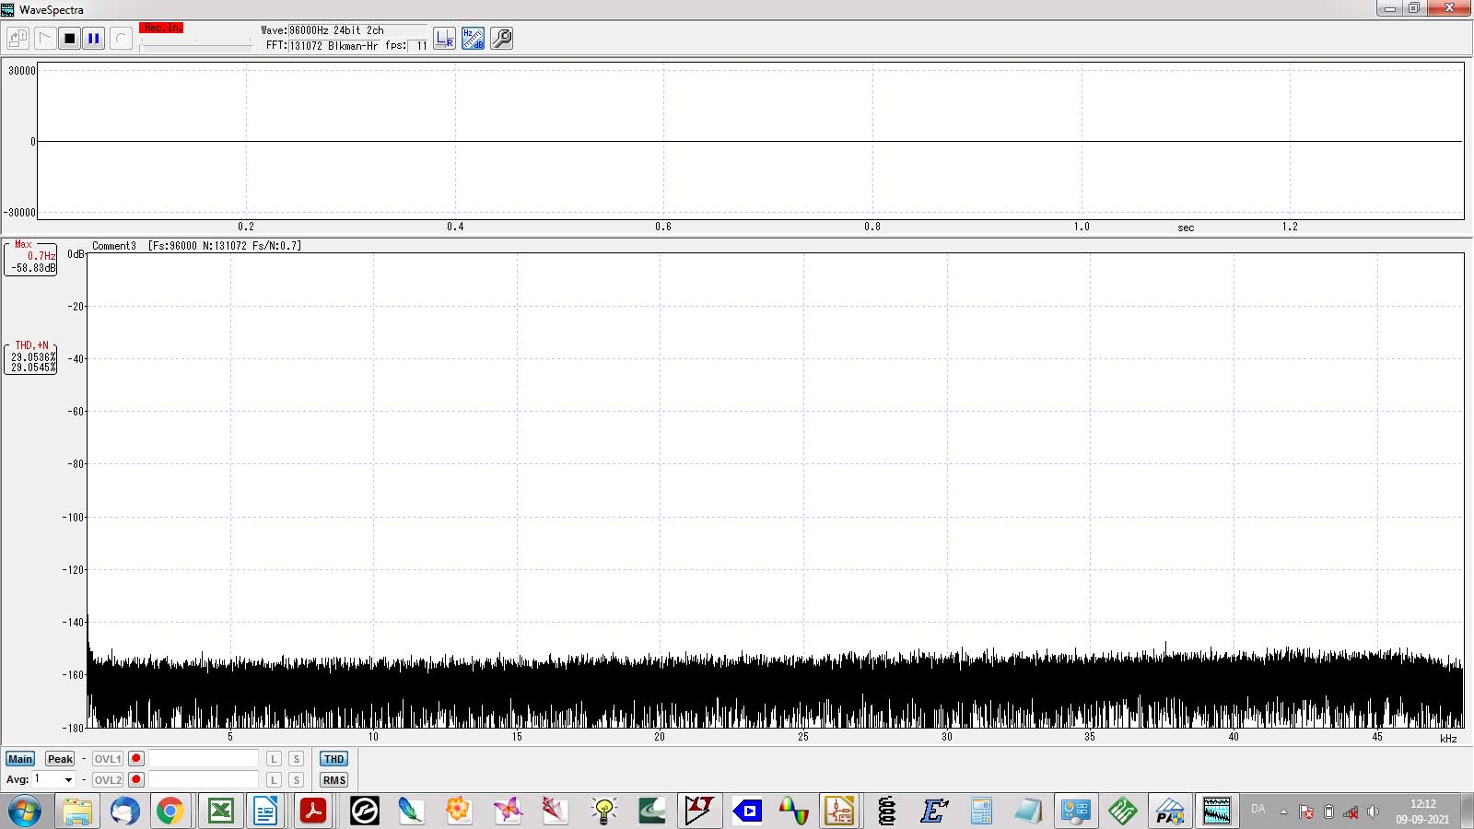Click the THD+N percentage readout
The width and height of the screenshot is (1474, 829).
pos(31,357)
